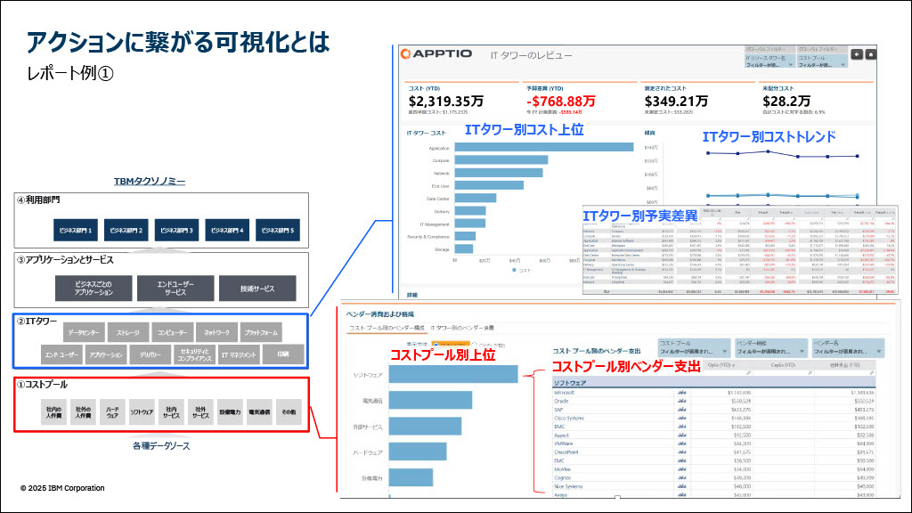Viewport: 912px width, 513px height.
Task: Click the VMWare vendor name
Action: (x=564, y=444)
